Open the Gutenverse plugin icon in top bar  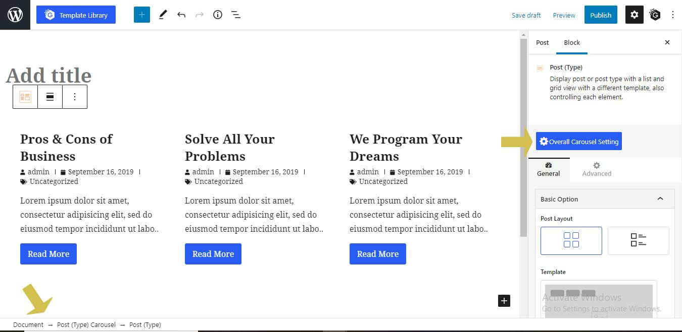(x=655, y=15)
